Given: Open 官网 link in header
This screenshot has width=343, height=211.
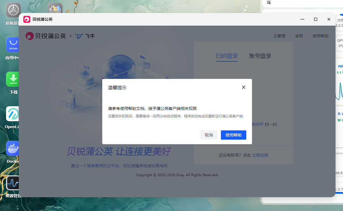Looking at the screenshot, I should [299, 36].
